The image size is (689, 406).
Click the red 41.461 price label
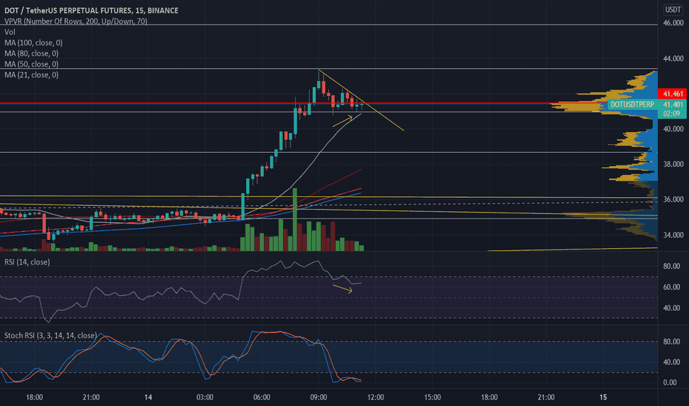point(672,94)
